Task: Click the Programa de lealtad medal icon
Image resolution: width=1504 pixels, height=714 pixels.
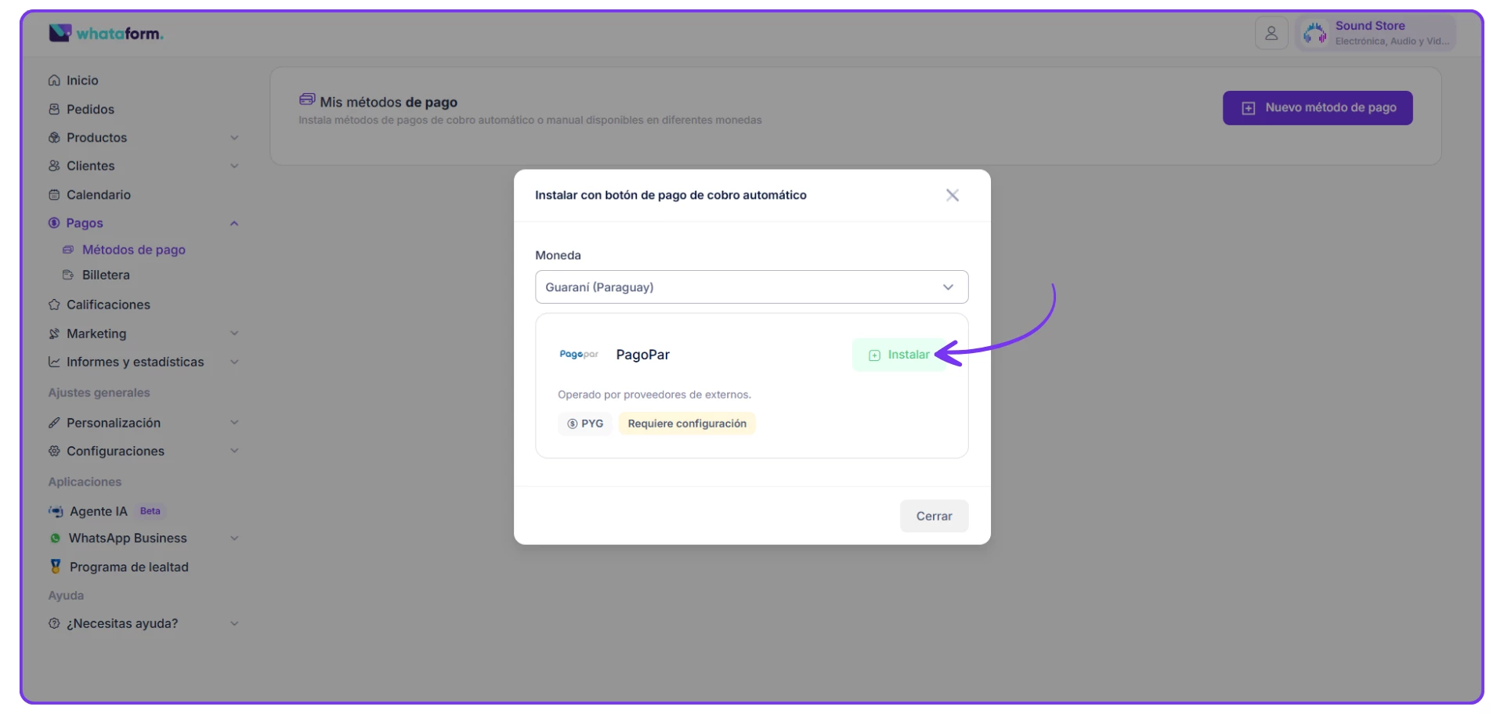Action: click(x=56, y=566)
